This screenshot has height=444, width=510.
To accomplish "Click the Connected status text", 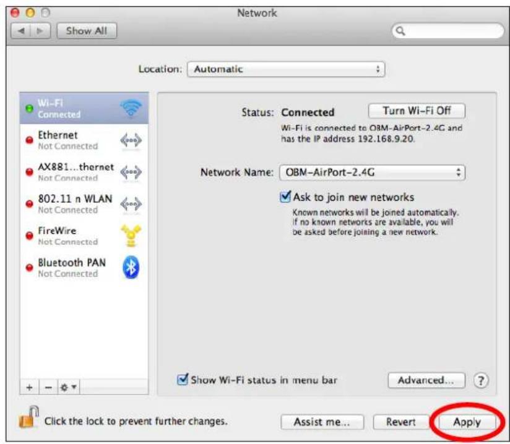I will point(308,112).
